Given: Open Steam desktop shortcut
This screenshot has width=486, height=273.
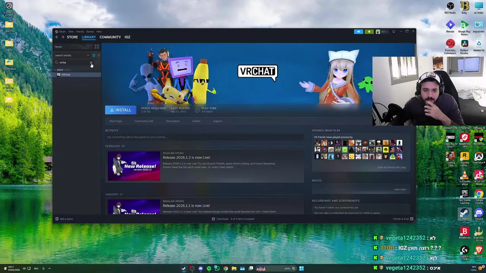Looking at the screenshot, I should click(x=465, y=215).
